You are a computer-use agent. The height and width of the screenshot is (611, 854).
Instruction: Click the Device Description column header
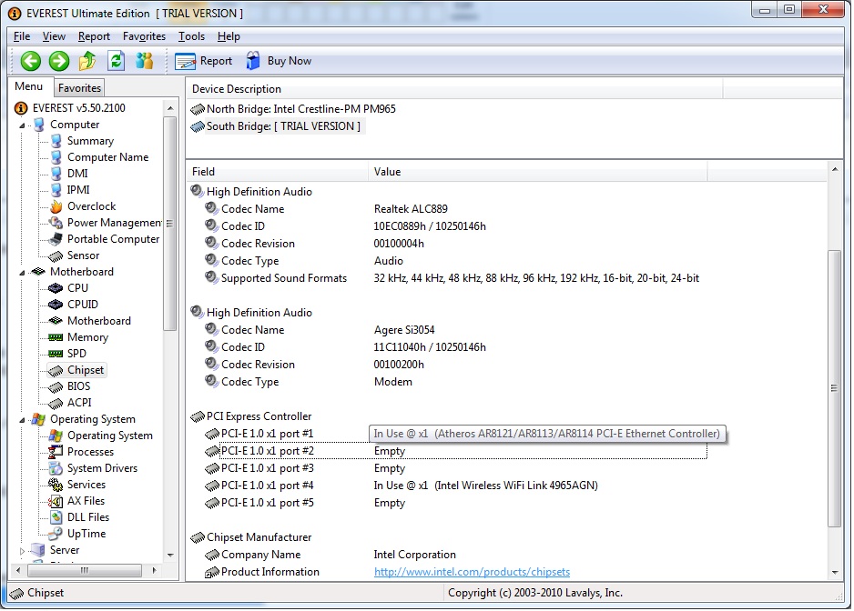click(x=454, y=89)
